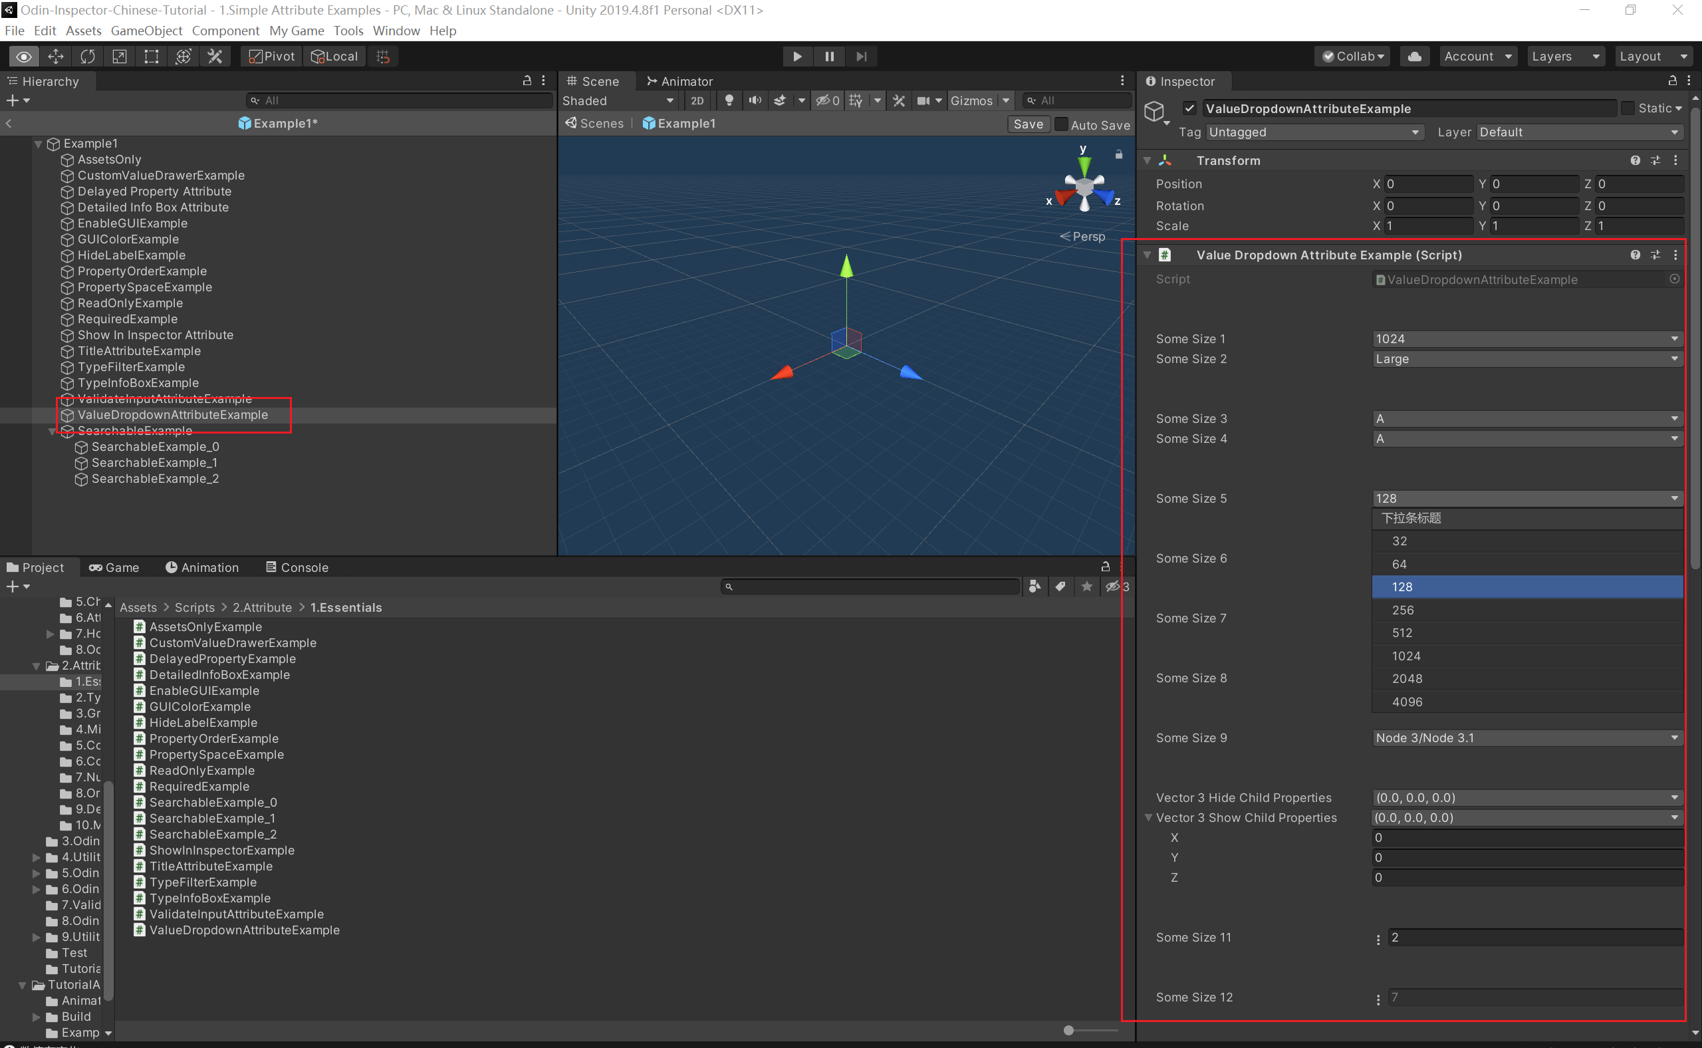Toggle grid snapping icon in toolbar

click(382, 56)
